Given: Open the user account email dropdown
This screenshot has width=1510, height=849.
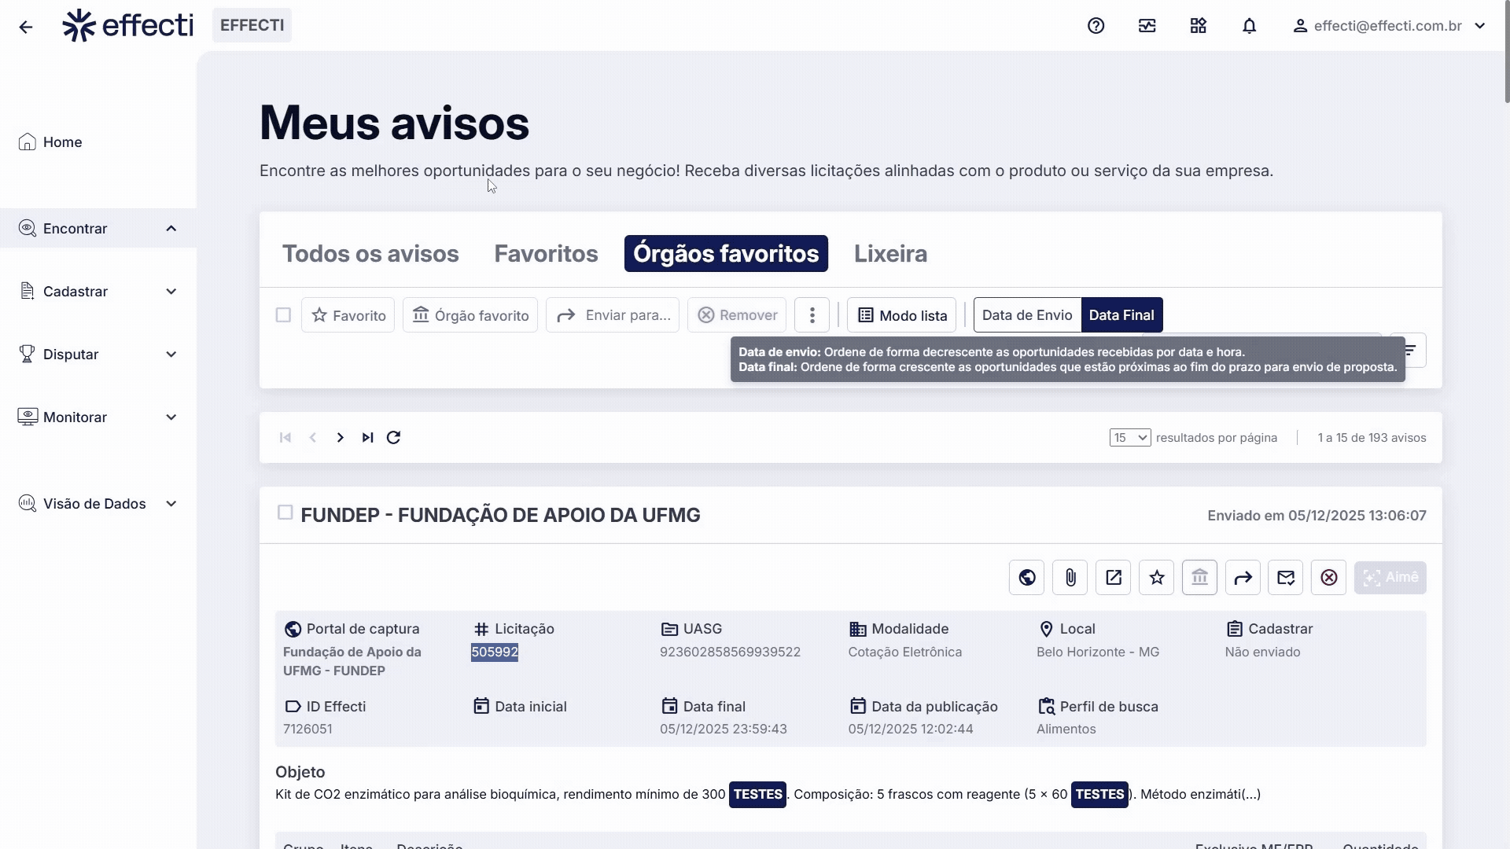Looking at the screenshot, I should pyautogui.click(x=1389, y=26).
